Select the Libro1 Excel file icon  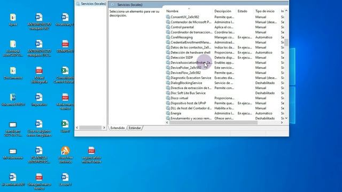pos(65,124)
